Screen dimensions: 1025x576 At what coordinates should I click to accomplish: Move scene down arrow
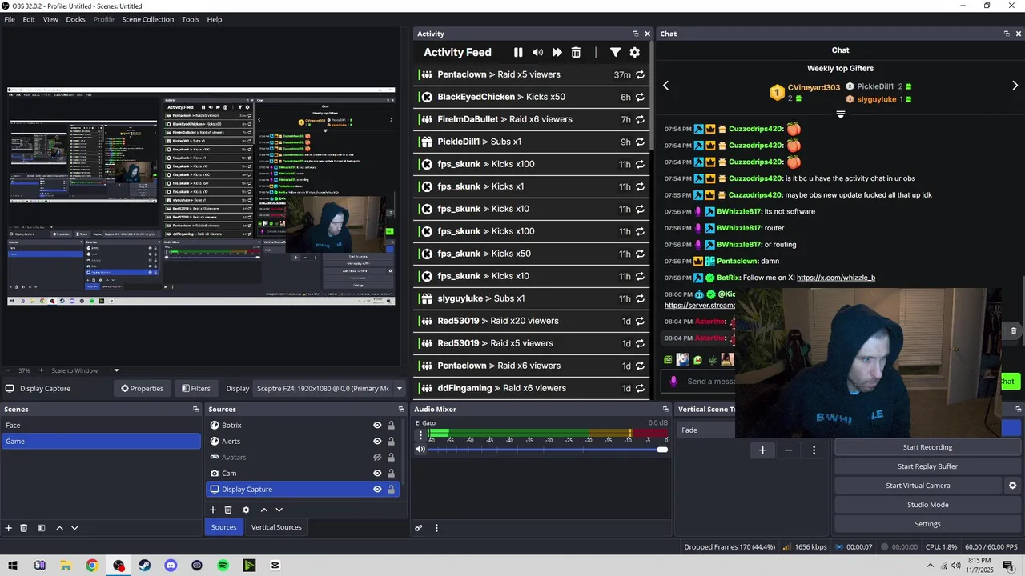[x=74, y=528]
